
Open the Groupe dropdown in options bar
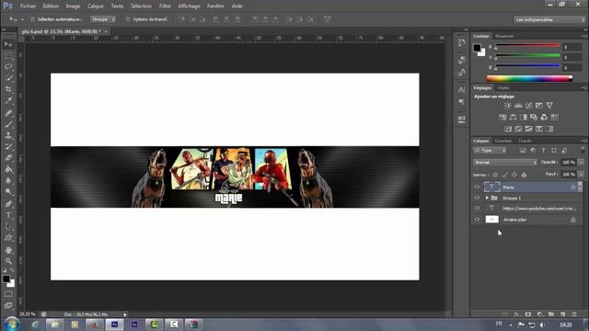pyautogui.click(x=103, y=19)
